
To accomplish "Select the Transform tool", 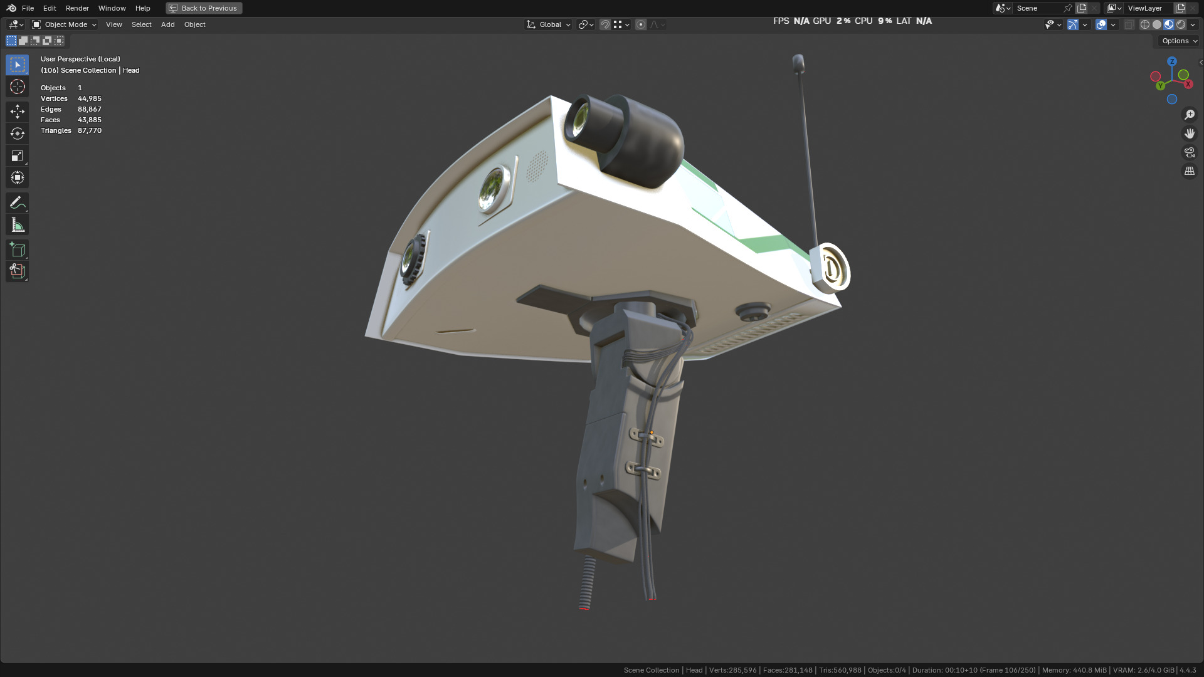I will [x=17, y=177].
